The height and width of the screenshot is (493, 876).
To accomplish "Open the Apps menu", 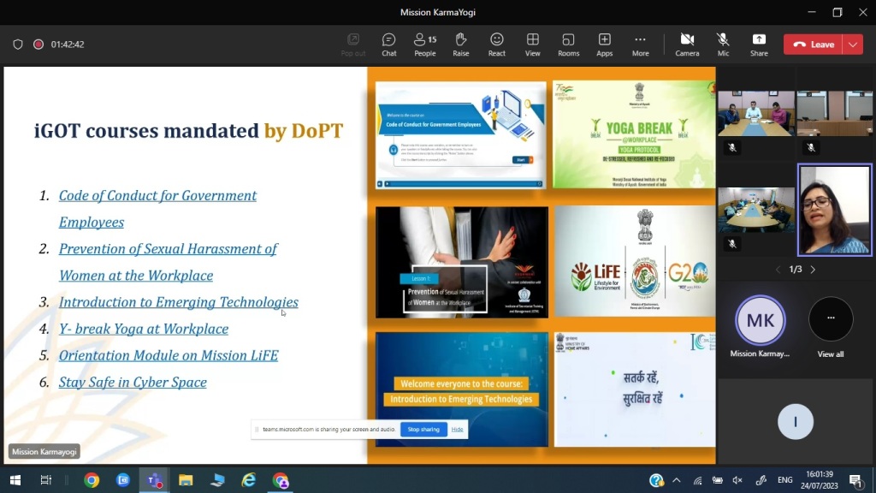I will point(605,45).
